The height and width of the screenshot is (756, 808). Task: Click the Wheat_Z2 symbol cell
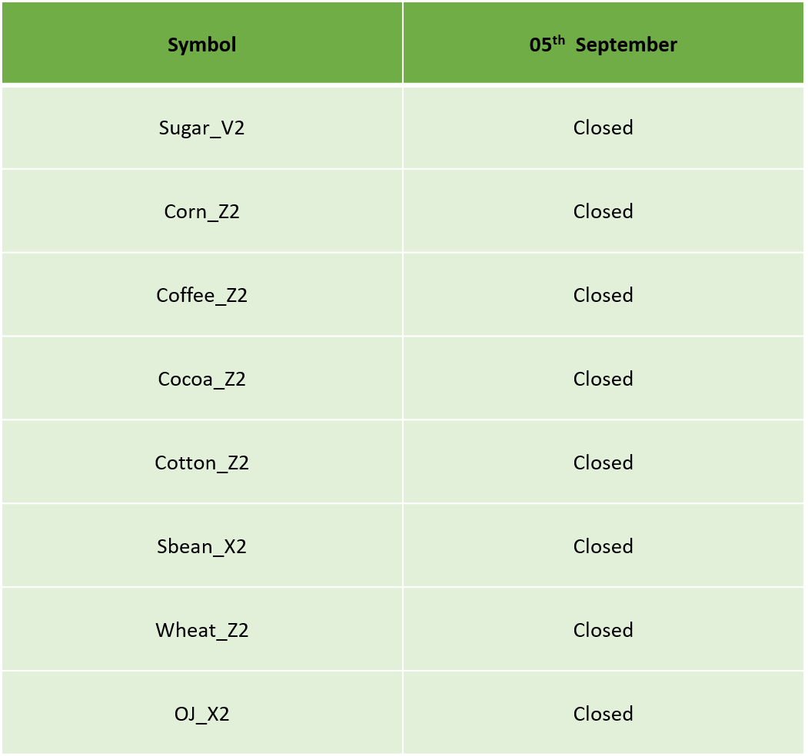[202, 630]
